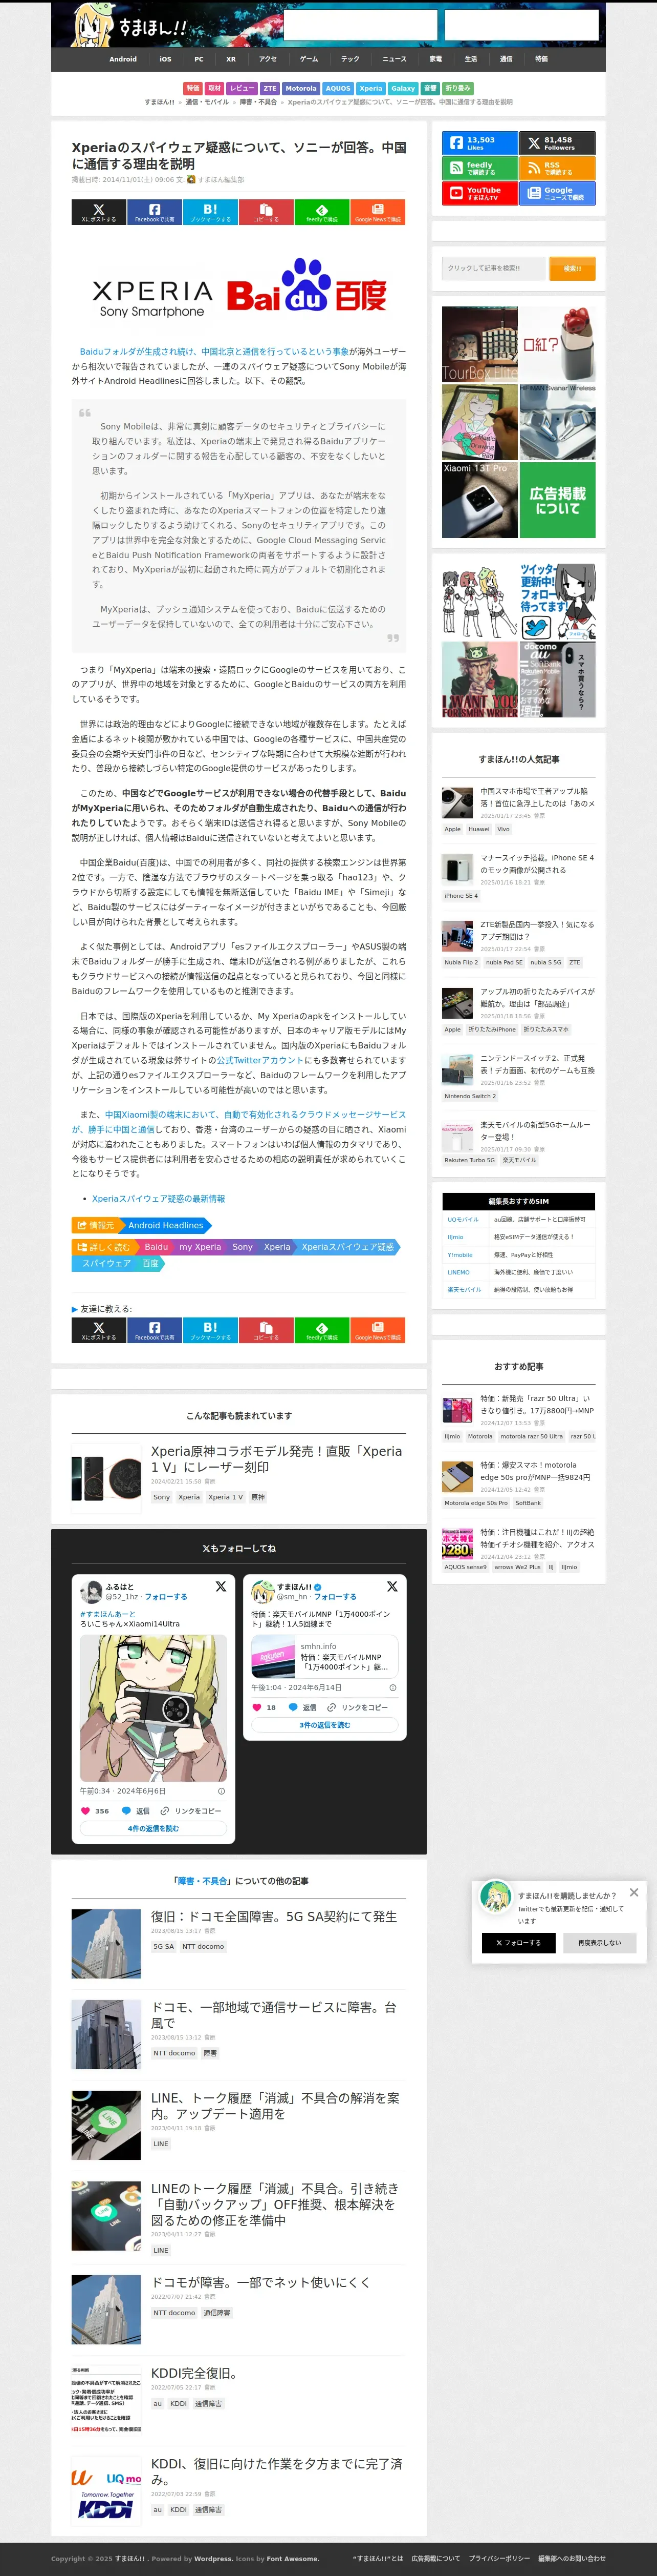Open ニンテンドースイッチ2 popular article
The height and width of the screenshot is (2576, 657).
(x=537, y=1064)
